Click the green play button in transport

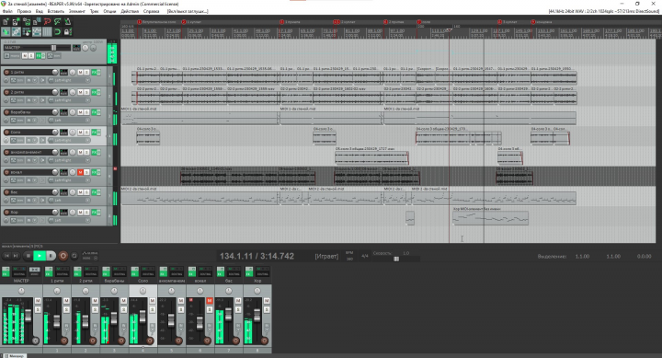(x=40, y=256)
